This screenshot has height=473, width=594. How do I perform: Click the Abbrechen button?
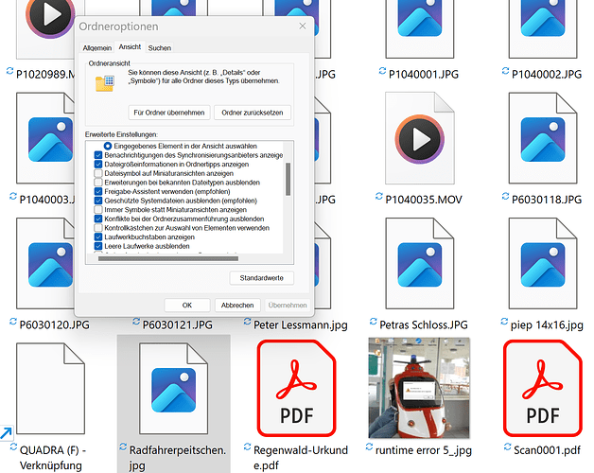pos(237,306)
